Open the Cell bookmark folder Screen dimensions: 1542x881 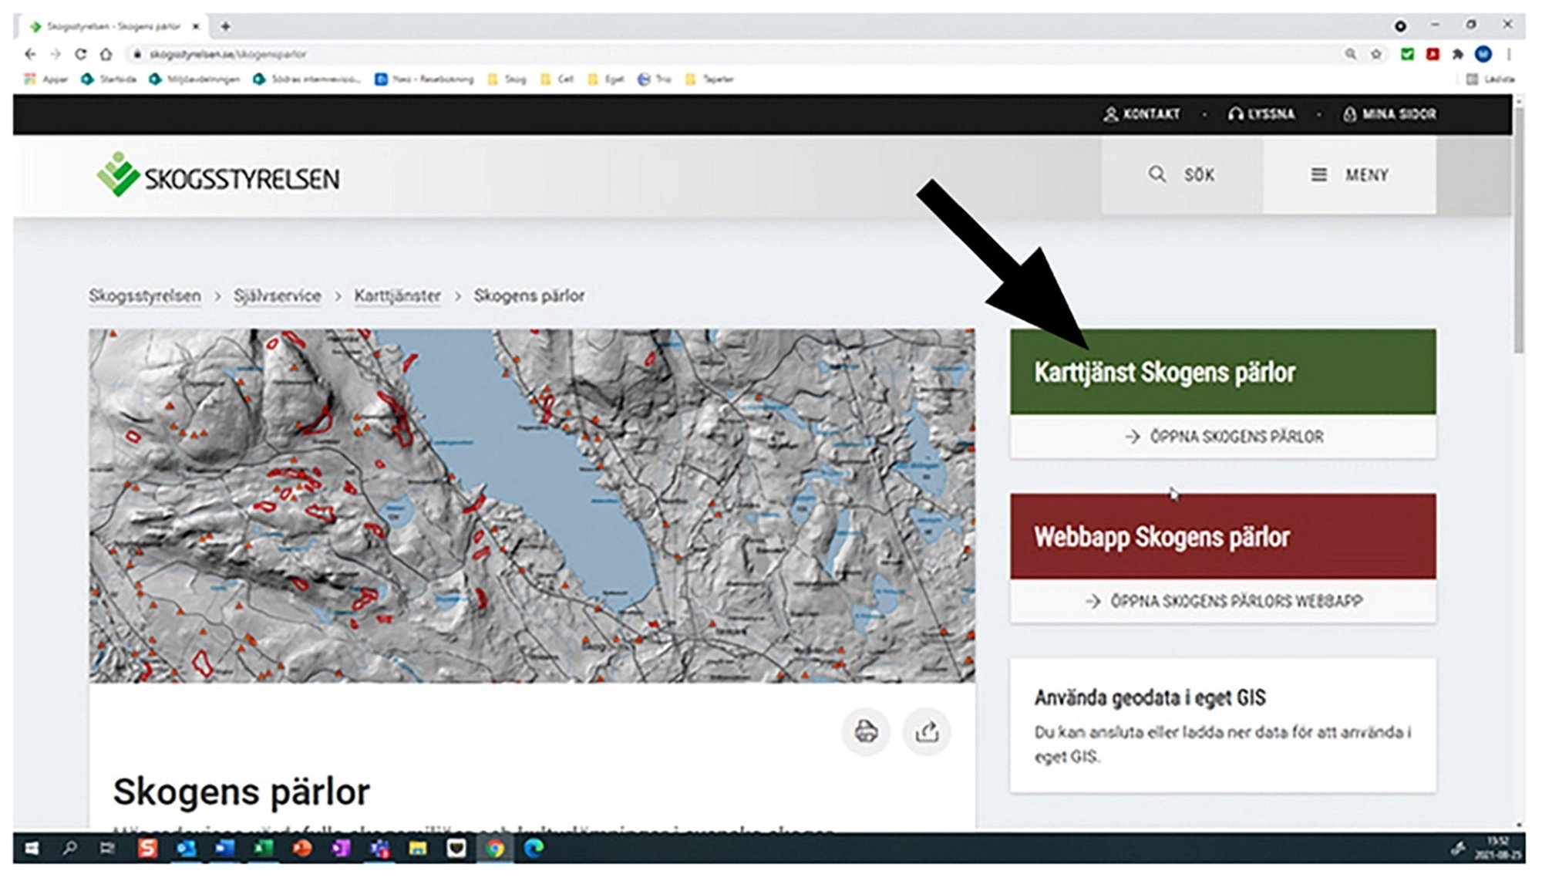(557, 79)
